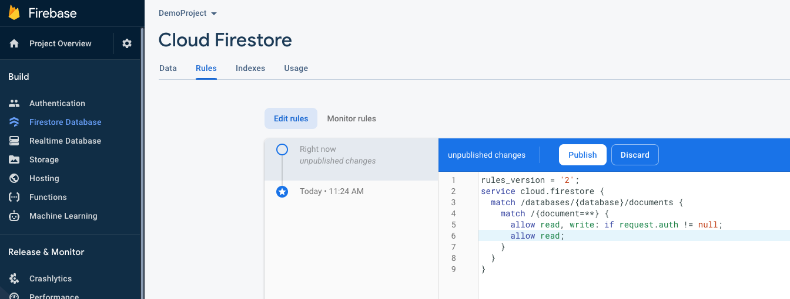Click the Release & Monitor section heading
The image size is (790, 299).
click(46, 252)
